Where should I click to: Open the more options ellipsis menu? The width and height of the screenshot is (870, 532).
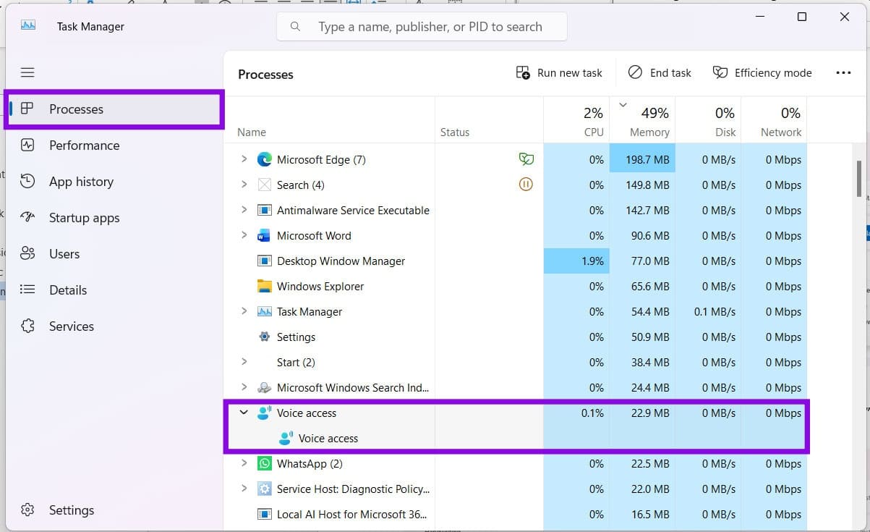click(843, 72)
